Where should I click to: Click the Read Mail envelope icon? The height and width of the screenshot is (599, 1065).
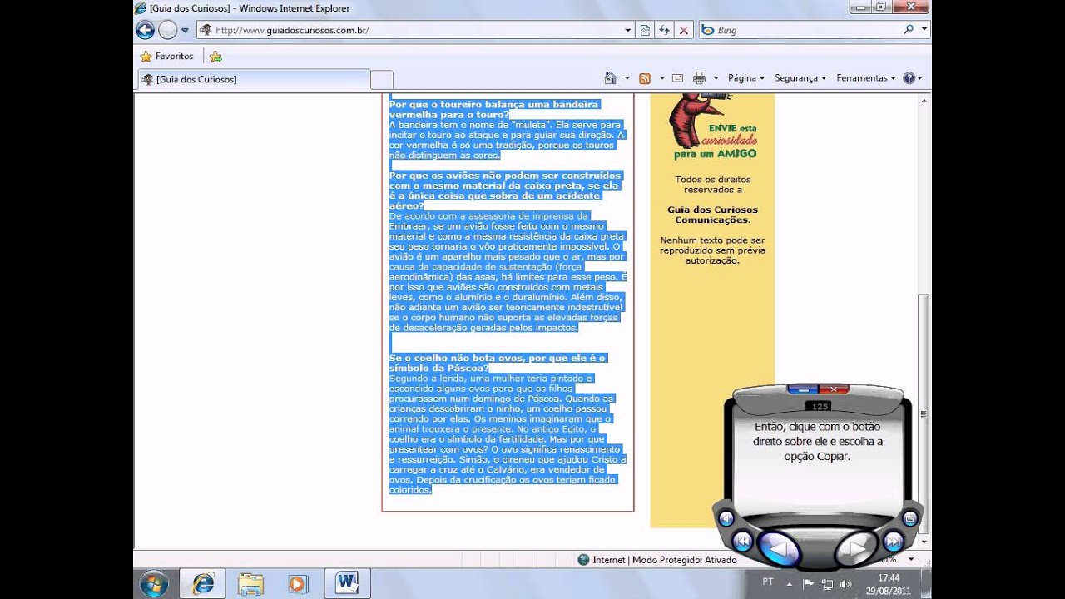coord(677,78)
